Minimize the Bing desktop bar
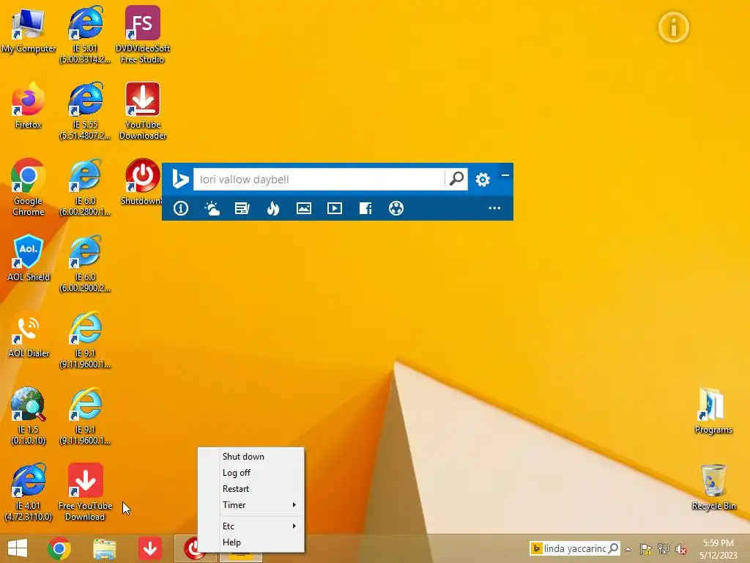Viewport: 750px width, 563px height. pyautogui.click(x=505, y=175)
